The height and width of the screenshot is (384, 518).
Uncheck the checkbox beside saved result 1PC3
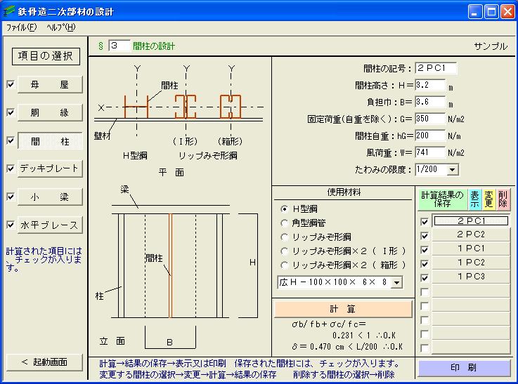click(x=425, y=277)
